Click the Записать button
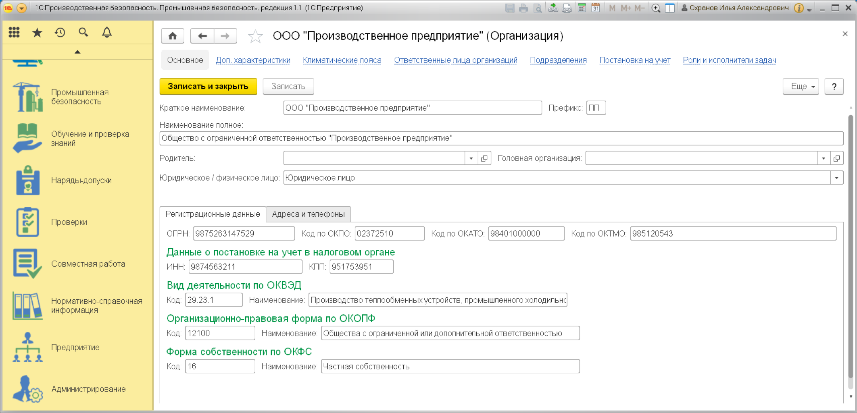Image resolution: width=857 pixels, height=413 pixels. pos(288,86)
